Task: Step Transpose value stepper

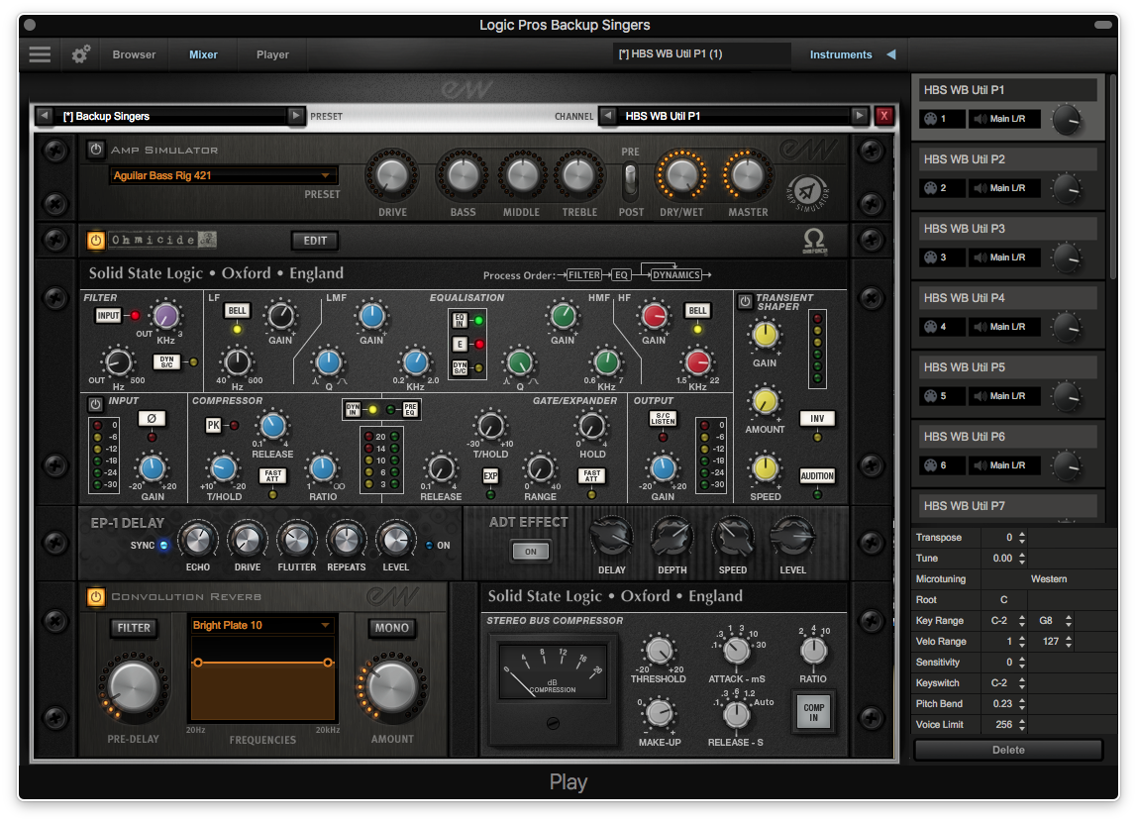Action: [x=1022, y=537]
